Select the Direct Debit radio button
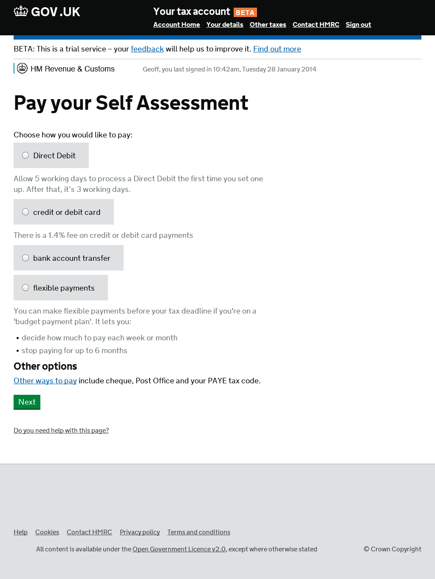The width and height of the screenshot is (435, 579). tap(25, 155)
